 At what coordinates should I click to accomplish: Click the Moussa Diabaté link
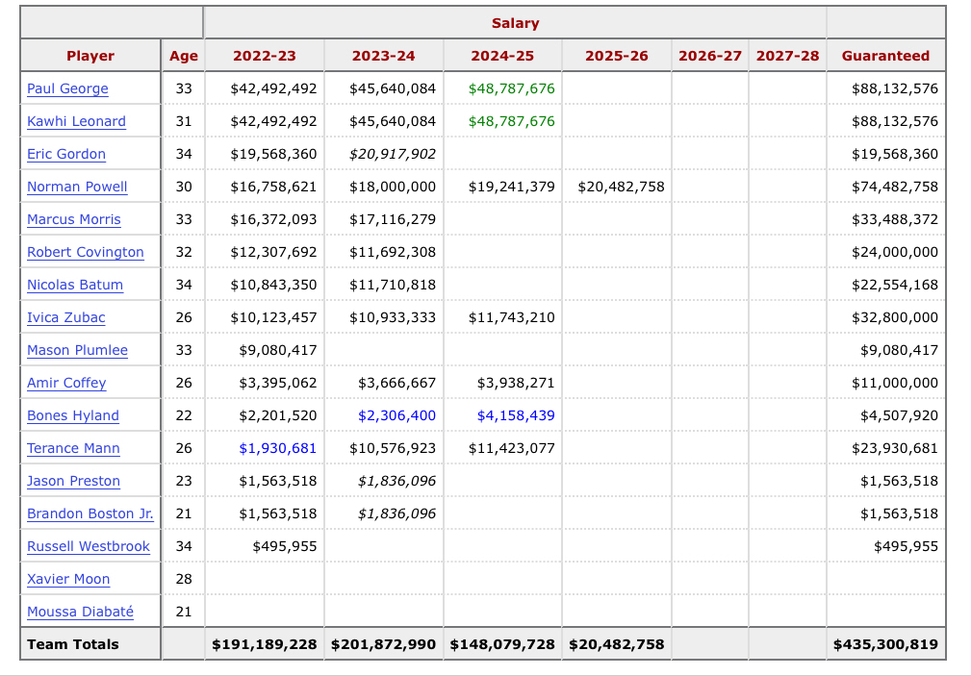[x=80, y=612]
